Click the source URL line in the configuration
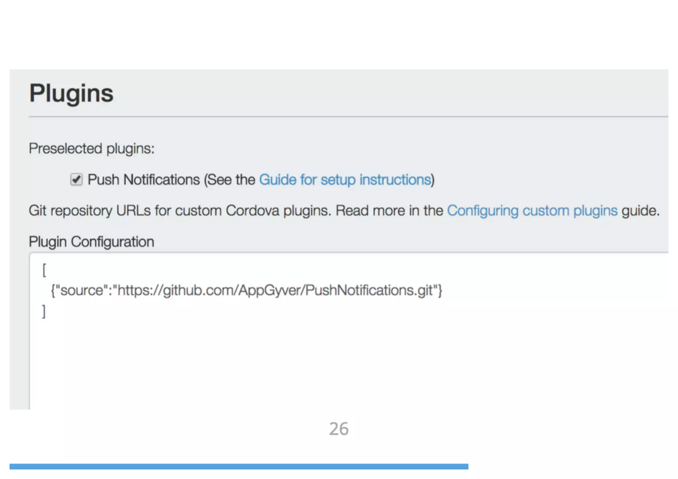 (246, 290)
